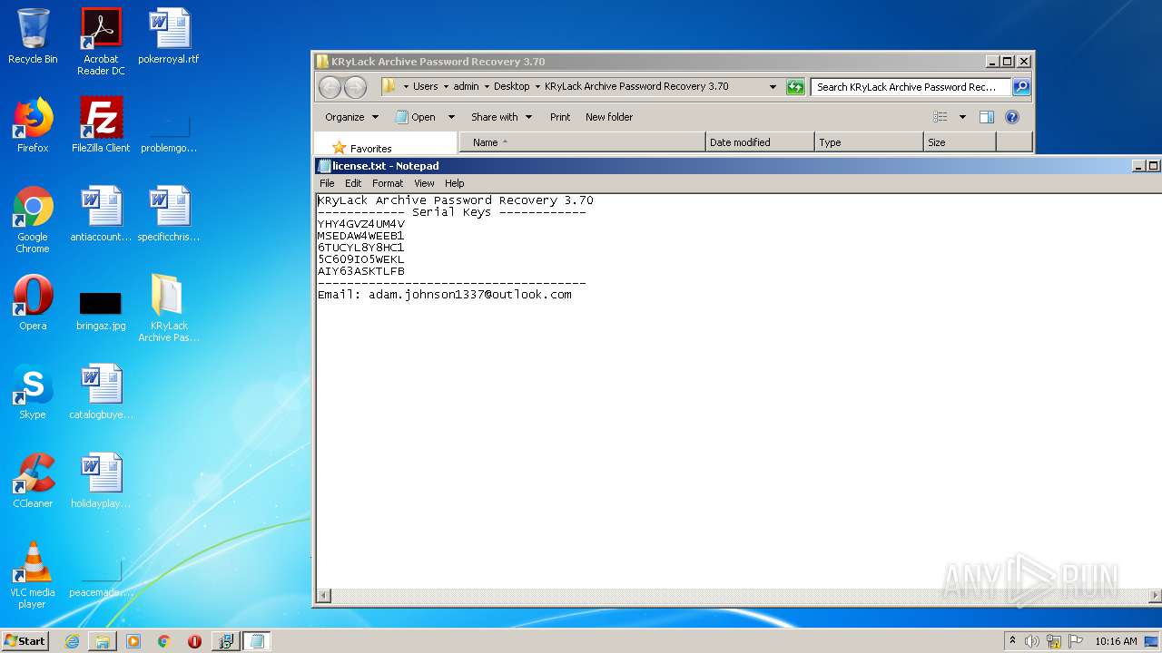The image size is (1162, 653).
Task: Expand Open button dropdown arrow
Action: pyautogui.click(x=451, y=117)
